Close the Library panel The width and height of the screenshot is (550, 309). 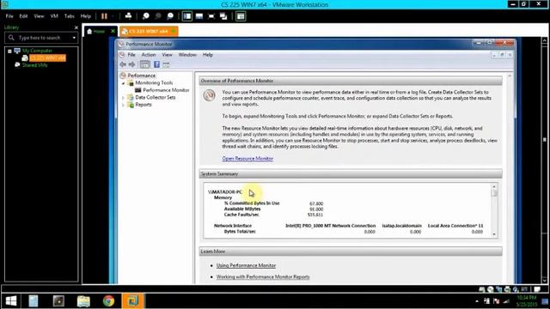tap(76, 27)
